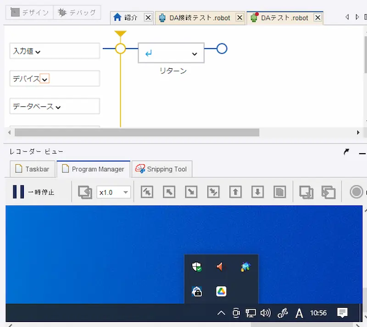Open volume control in taskbar

[x=266, y=313]
